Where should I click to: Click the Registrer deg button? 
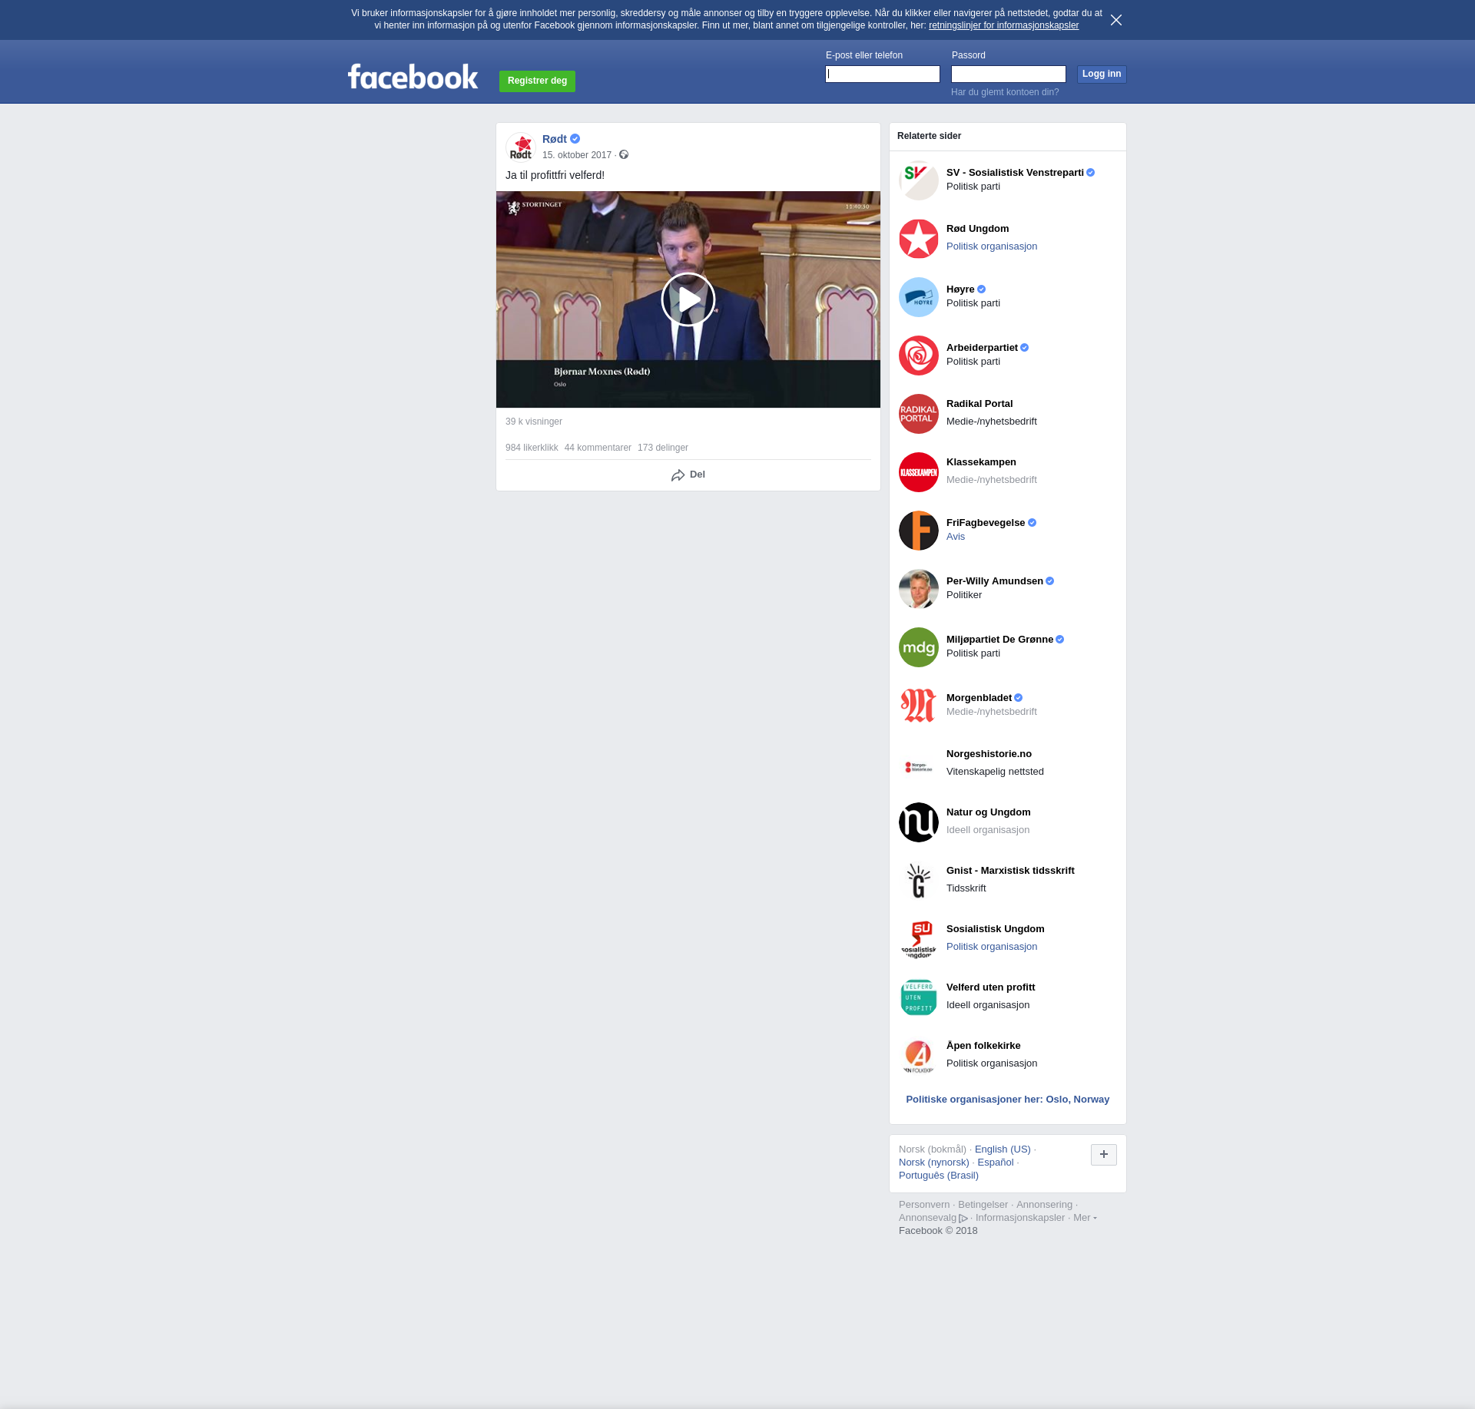pos(537,81)
